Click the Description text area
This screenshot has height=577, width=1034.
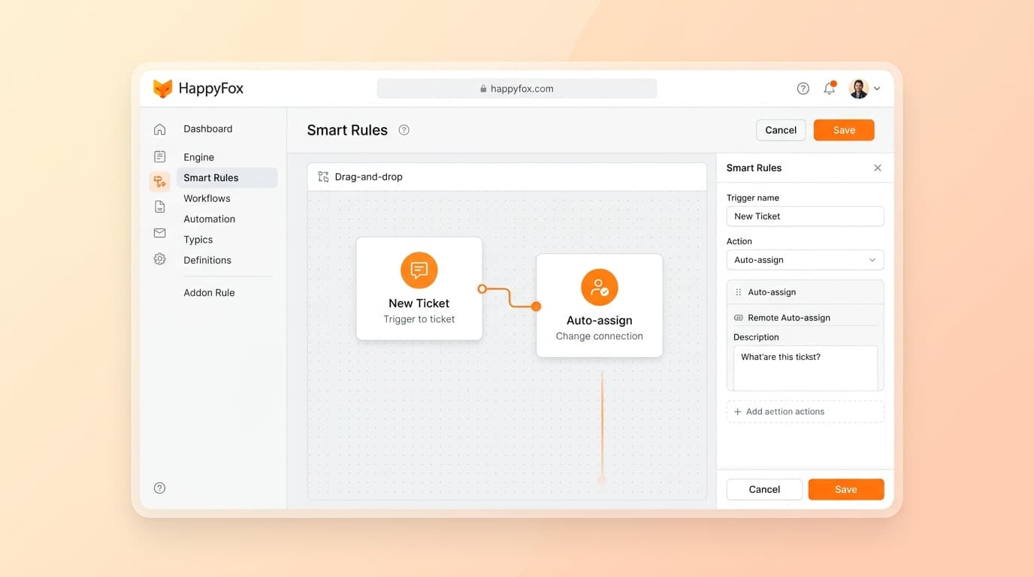806,368
